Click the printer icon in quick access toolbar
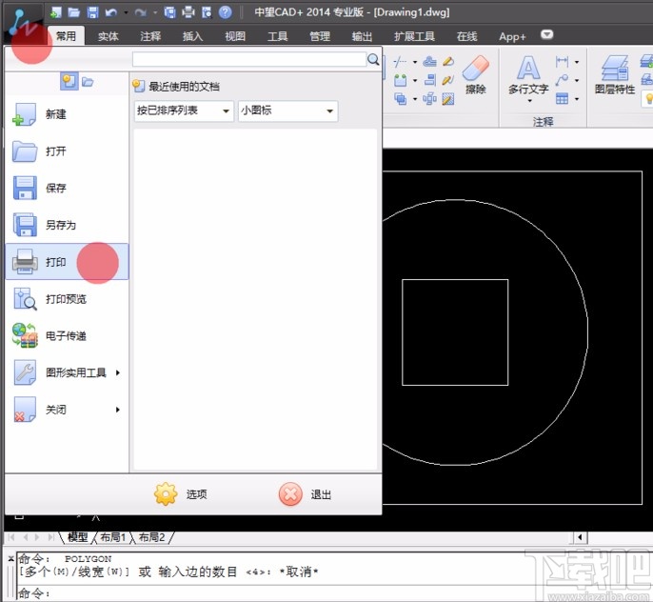The height and width of the screenshot is (602, 653). 188,12
